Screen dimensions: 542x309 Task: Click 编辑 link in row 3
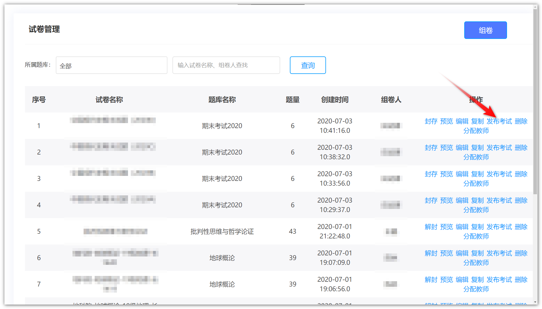point(462,174)
